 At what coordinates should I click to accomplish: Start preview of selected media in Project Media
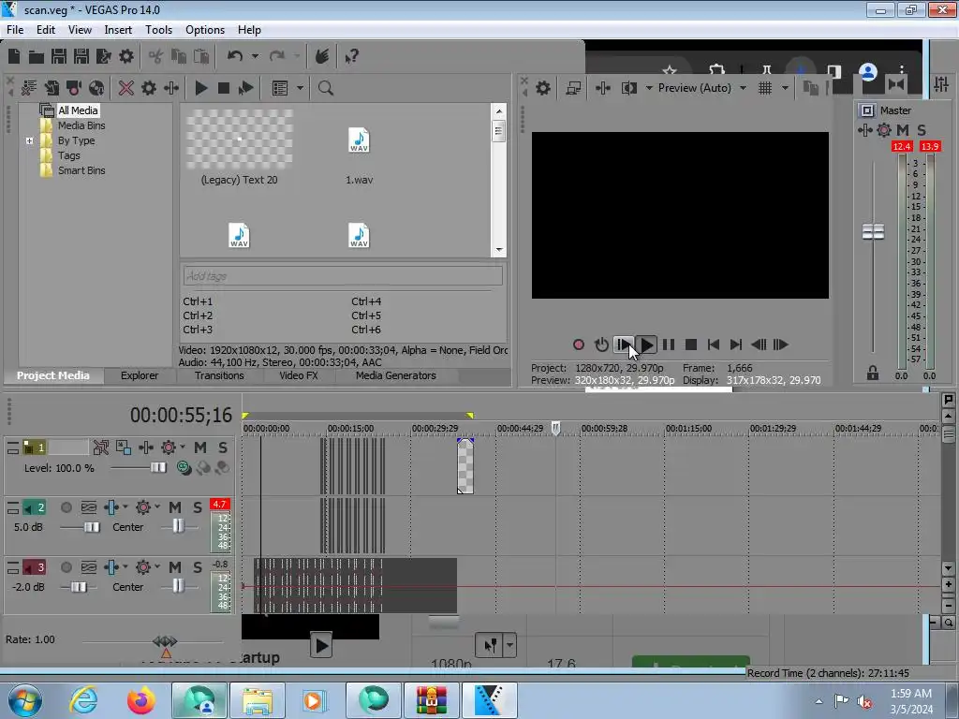point(200,88)
